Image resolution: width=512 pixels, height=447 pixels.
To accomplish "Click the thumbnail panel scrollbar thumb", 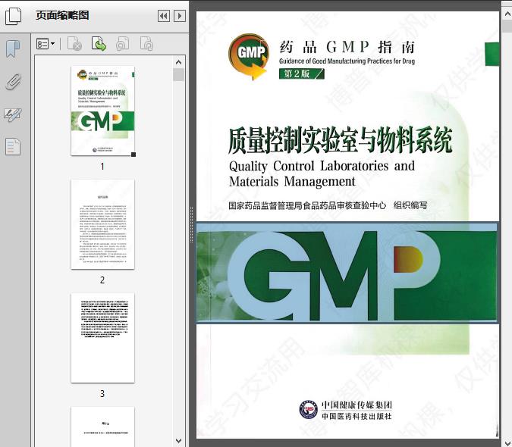I will coord(178,75).
